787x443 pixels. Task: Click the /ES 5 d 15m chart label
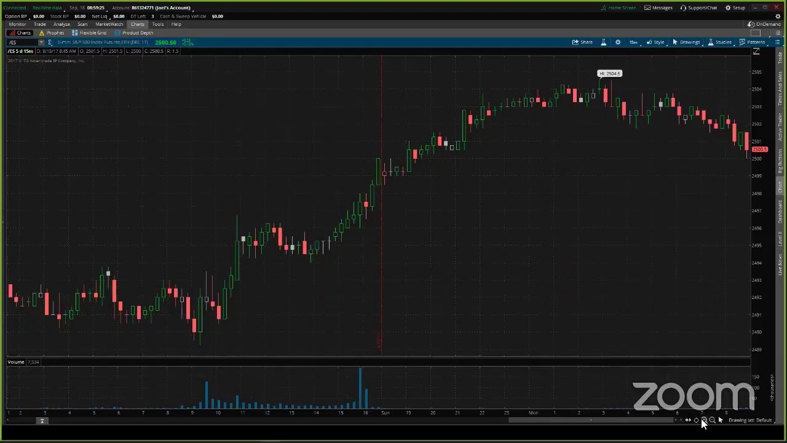coord(21,51)
